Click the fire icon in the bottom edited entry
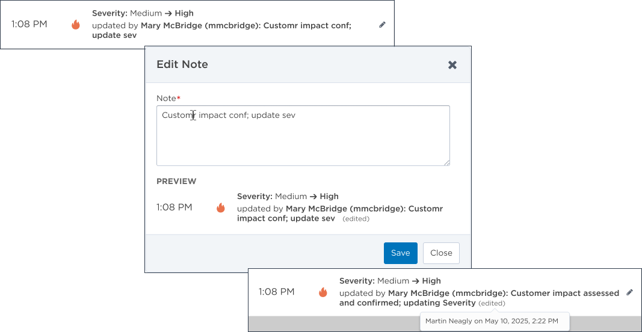This screenshot has width=642, height=332. point(323,292)
